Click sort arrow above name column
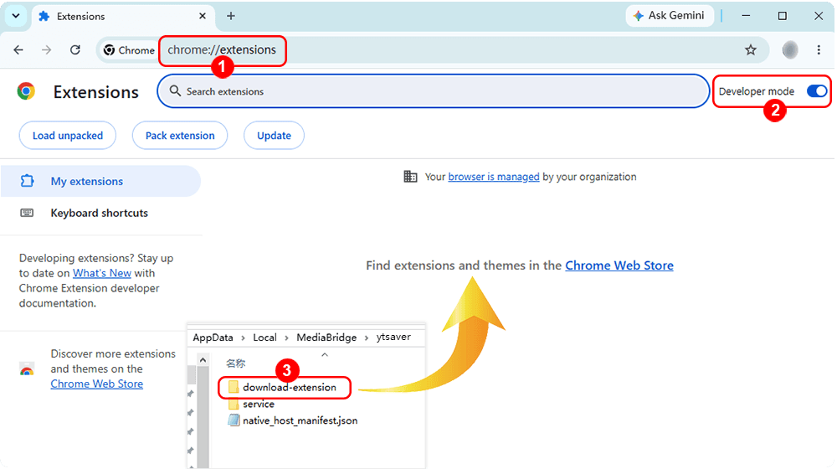Image resolution: width=837 pixels, height=469 pixels. coord(325,354)
